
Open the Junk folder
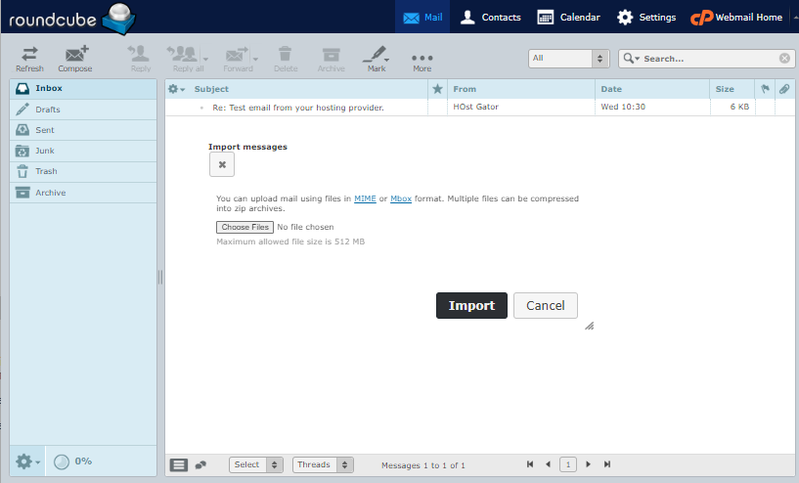pyautogui.click(x=83, y=152)
